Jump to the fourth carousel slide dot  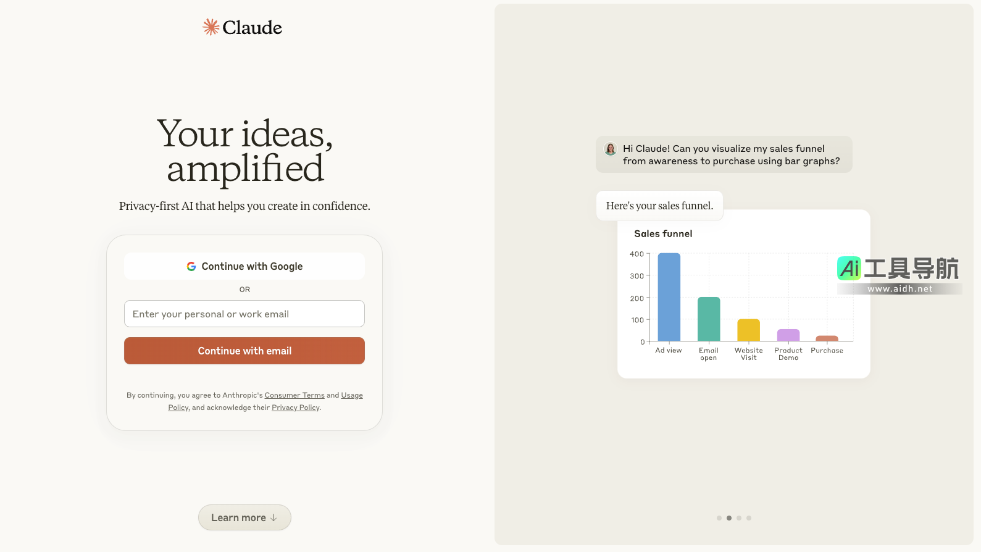749,518
